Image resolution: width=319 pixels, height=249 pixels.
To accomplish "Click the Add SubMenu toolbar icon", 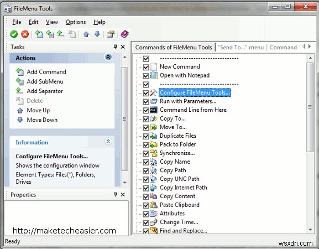I will pos(50,34).
